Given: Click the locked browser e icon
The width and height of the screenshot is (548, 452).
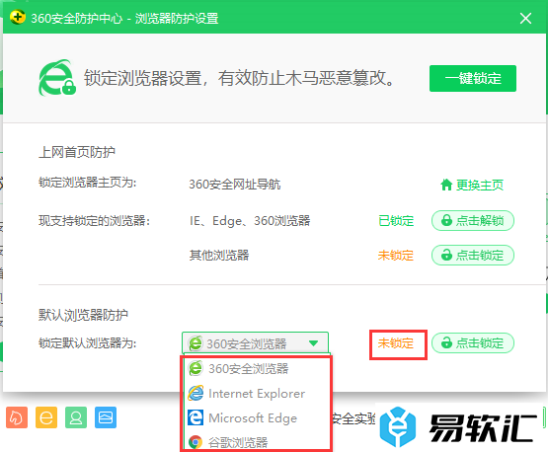Looking at the screenshot, I should coord(57,78).
